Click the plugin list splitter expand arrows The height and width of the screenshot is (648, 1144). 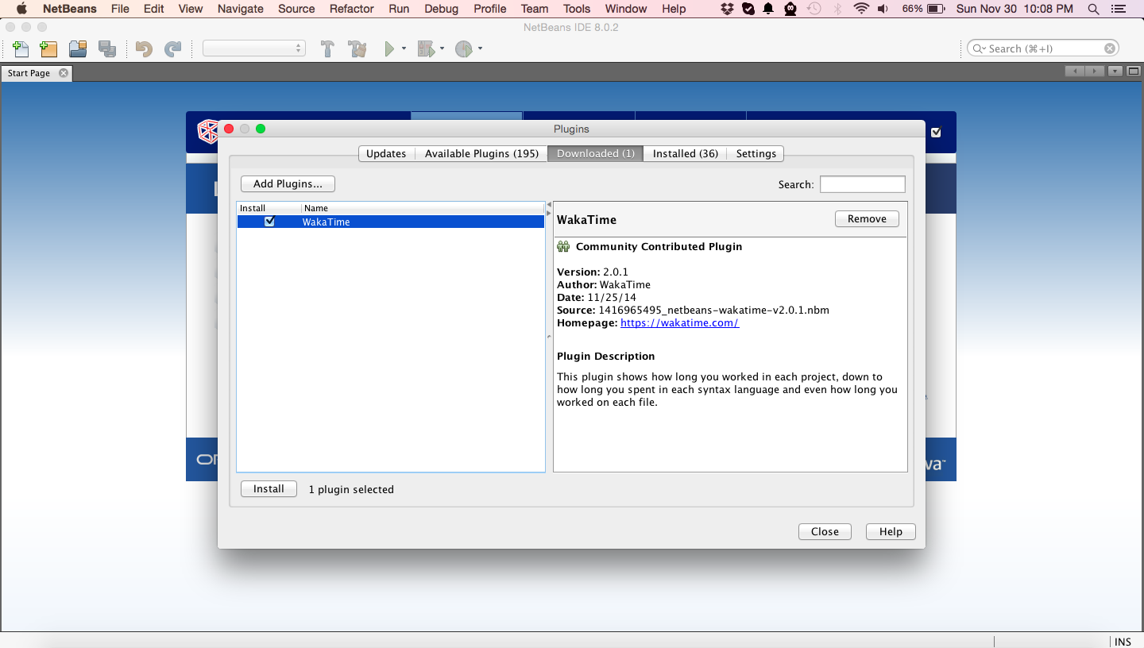click(549, 209)
